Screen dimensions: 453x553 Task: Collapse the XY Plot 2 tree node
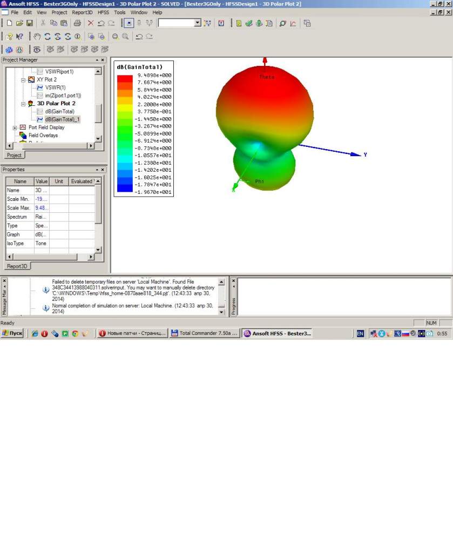pyautogui.click(x=23, y=80)
